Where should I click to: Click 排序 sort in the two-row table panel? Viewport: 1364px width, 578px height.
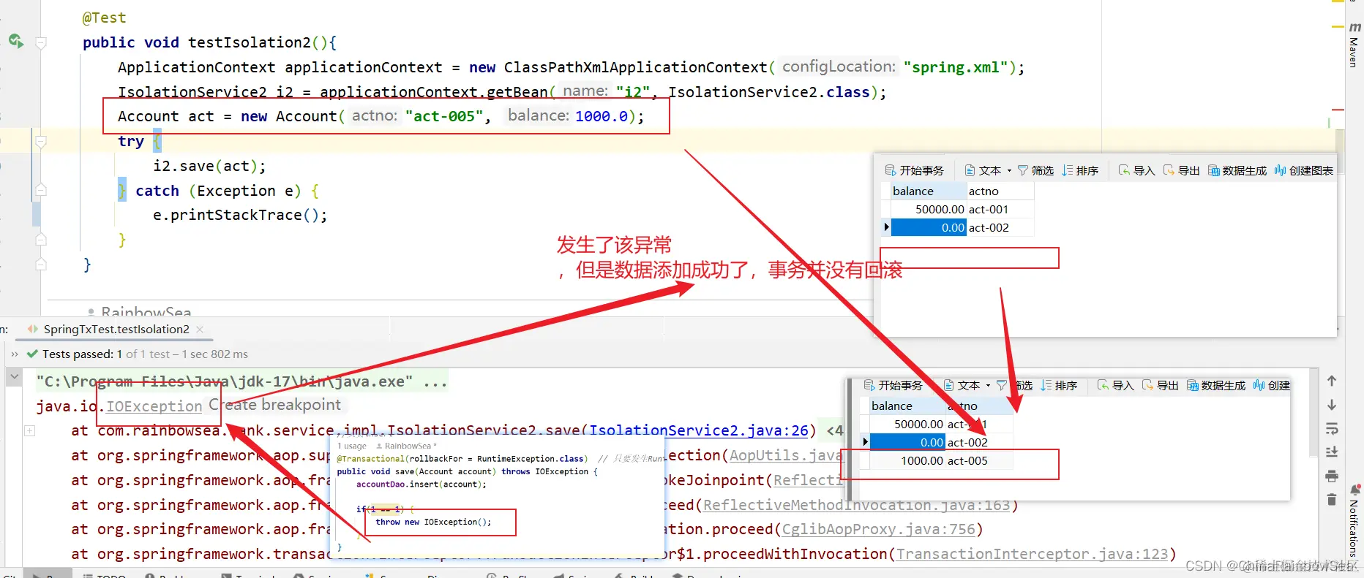pos(1080,170)
